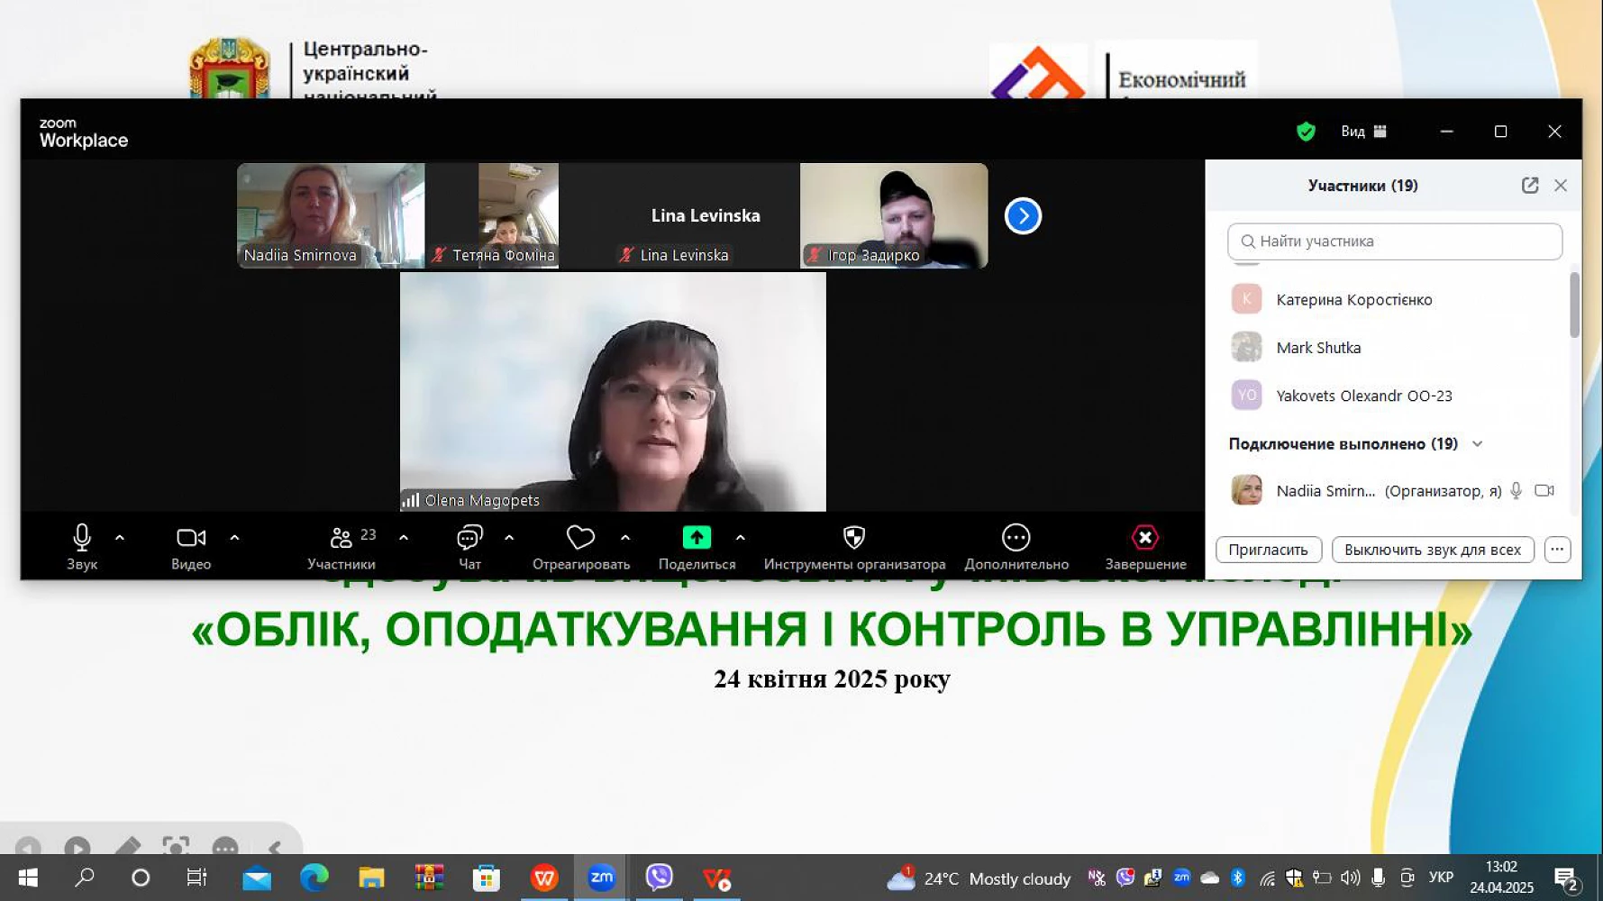
Task: Click Olena Magopets main speaker video
Action: (613, 392)
